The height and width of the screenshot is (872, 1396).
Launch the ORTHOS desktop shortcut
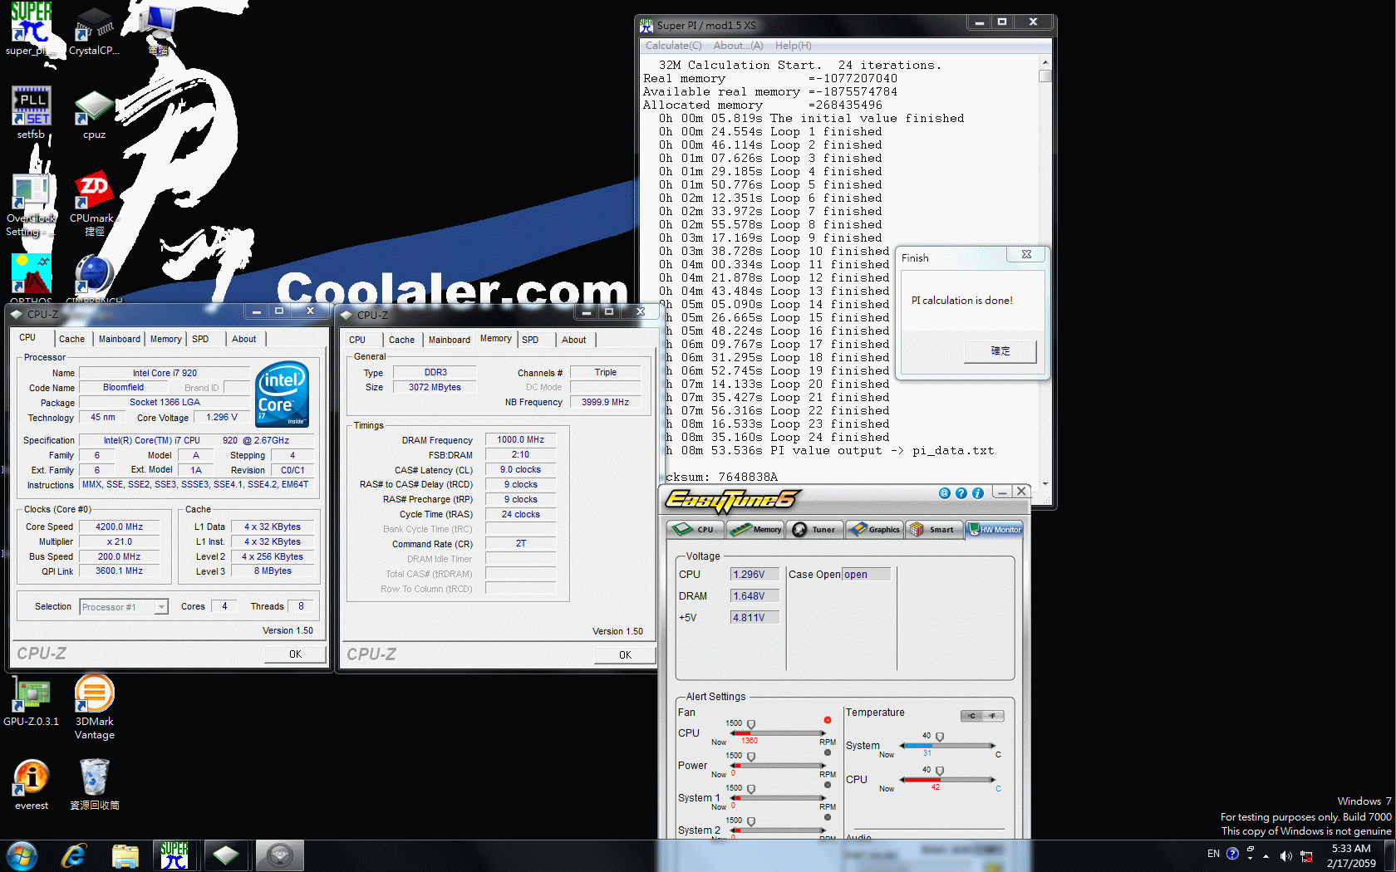[31, 277]
